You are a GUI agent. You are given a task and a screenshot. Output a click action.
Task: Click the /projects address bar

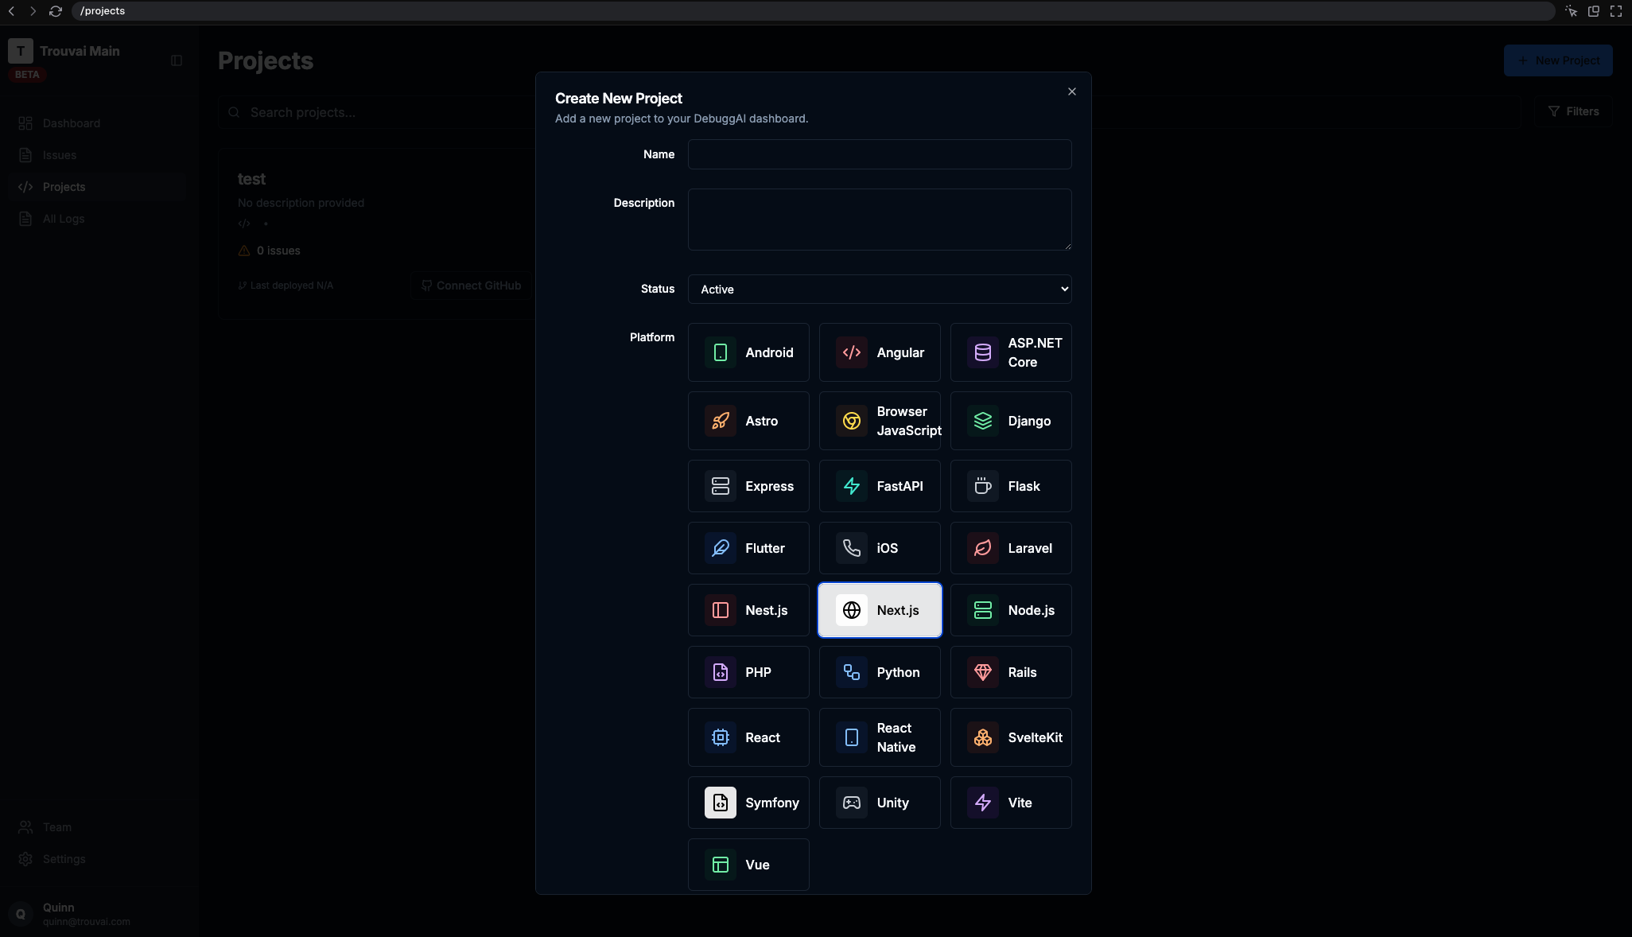(813, 11)
